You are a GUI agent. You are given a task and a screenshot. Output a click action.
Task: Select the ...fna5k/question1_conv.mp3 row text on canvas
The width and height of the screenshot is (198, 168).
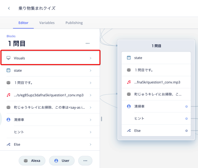[157, 82]
